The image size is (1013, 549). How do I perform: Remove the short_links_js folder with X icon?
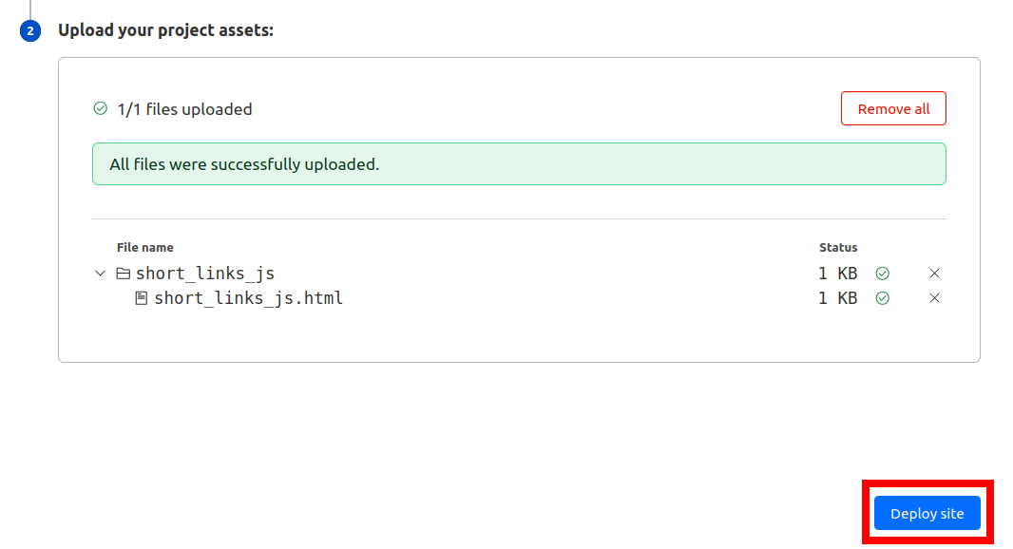tap(934, 274)
